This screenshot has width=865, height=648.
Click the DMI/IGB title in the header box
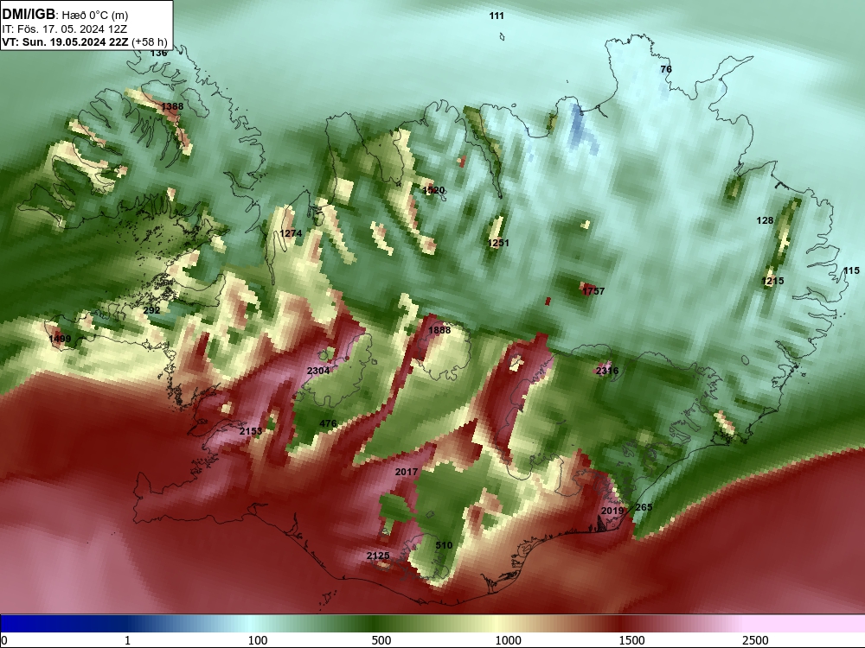coord(29,13)
